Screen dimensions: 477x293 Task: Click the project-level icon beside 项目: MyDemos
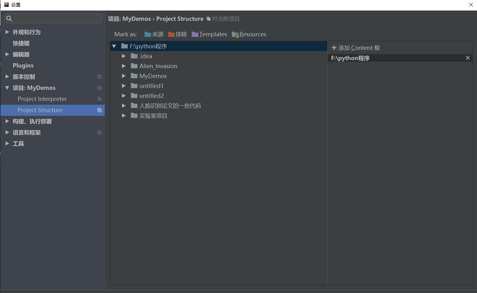[x=99, y=88]
